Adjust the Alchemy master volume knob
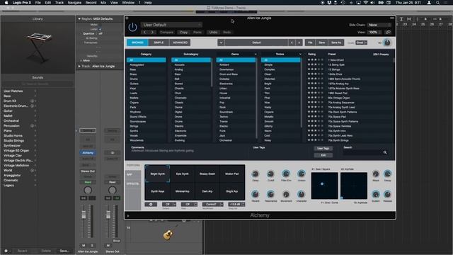Image resolution: width=453 pixels, height=255 pixels. [x=387, y=42]
